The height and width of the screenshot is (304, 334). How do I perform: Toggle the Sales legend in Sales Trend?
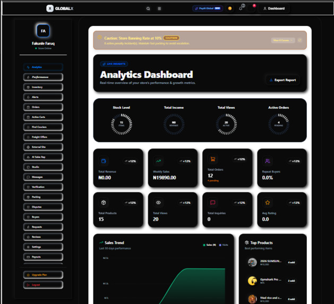coord(210,245)
